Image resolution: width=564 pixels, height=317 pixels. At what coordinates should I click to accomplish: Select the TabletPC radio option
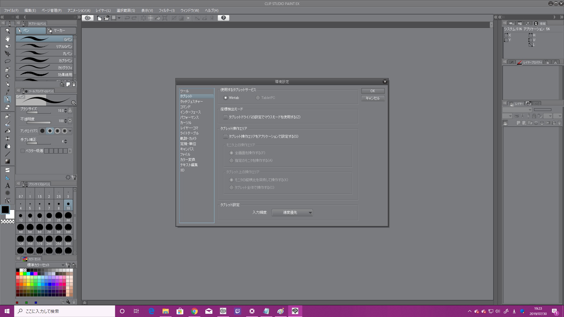[258, 98]
